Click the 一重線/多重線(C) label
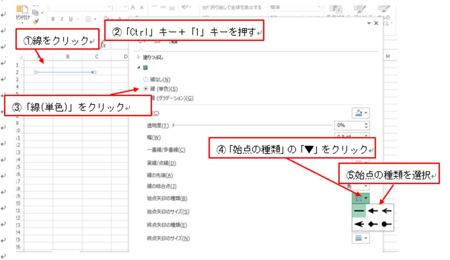The height and width of the screenshot is (260, 450). pos(166,150)
